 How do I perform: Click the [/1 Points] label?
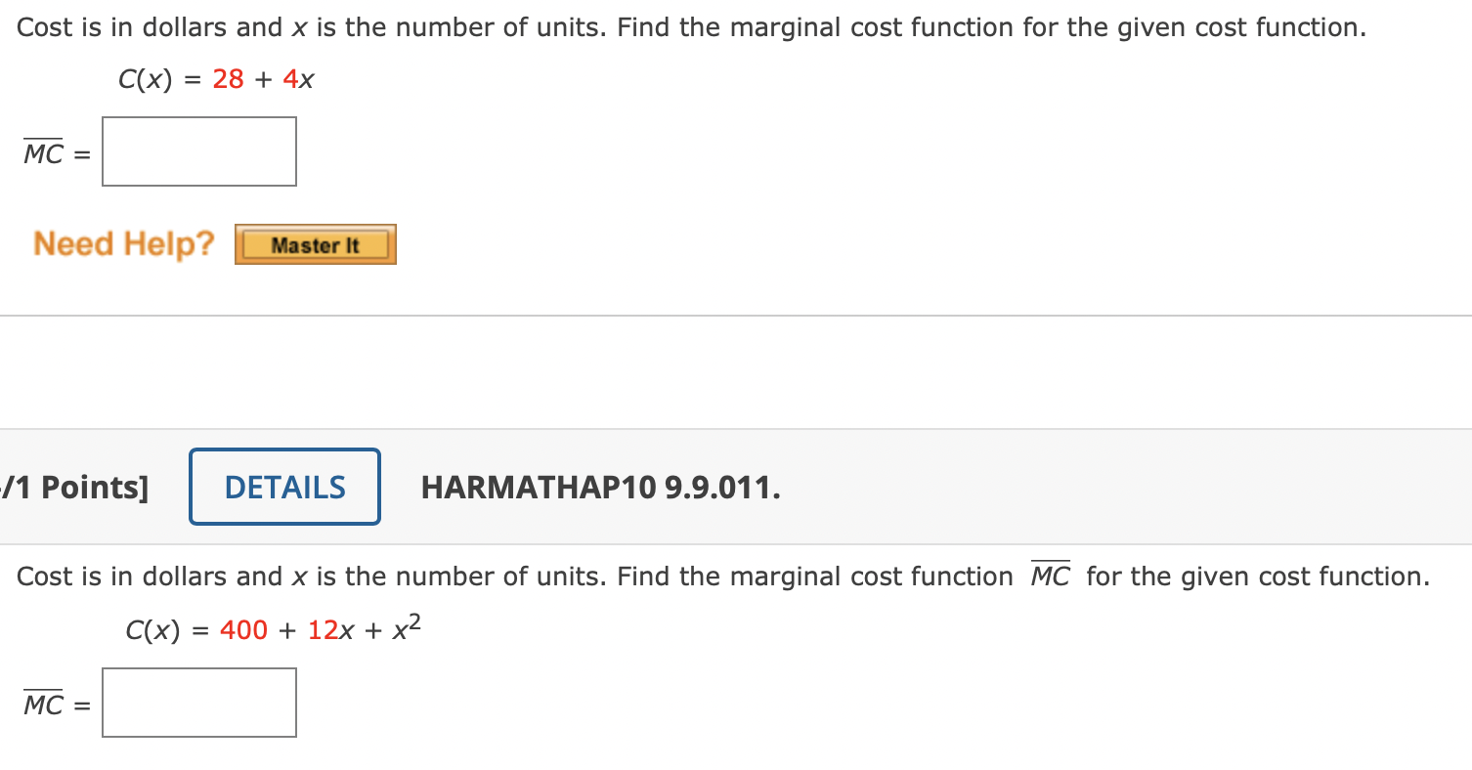[x=73, y=487]
